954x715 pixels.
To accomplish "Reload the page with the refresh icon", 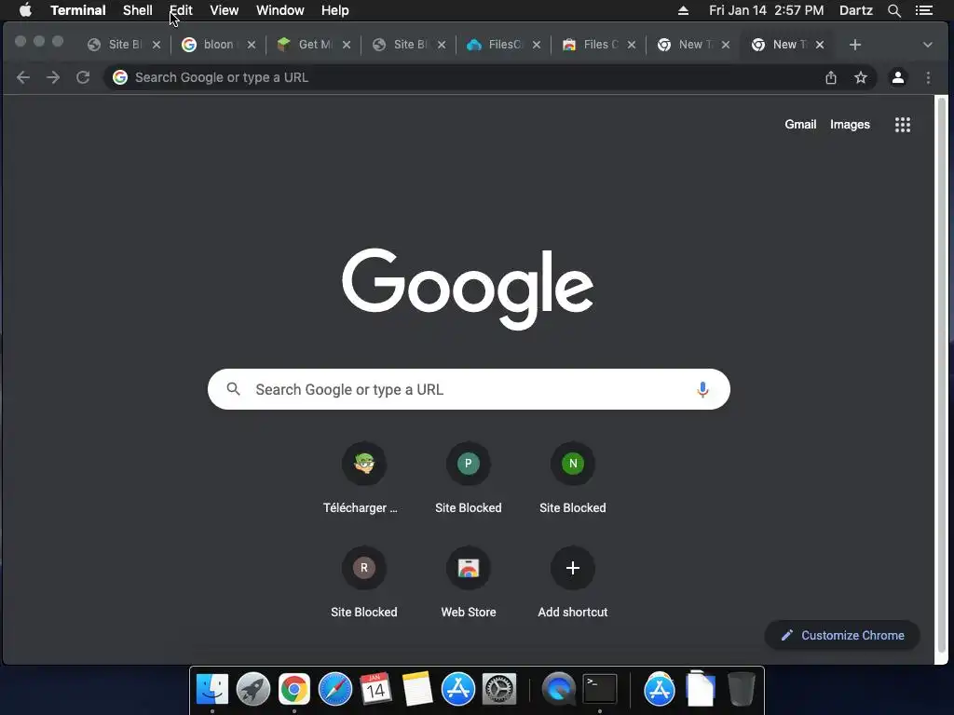I will click(x=83, y=77).
